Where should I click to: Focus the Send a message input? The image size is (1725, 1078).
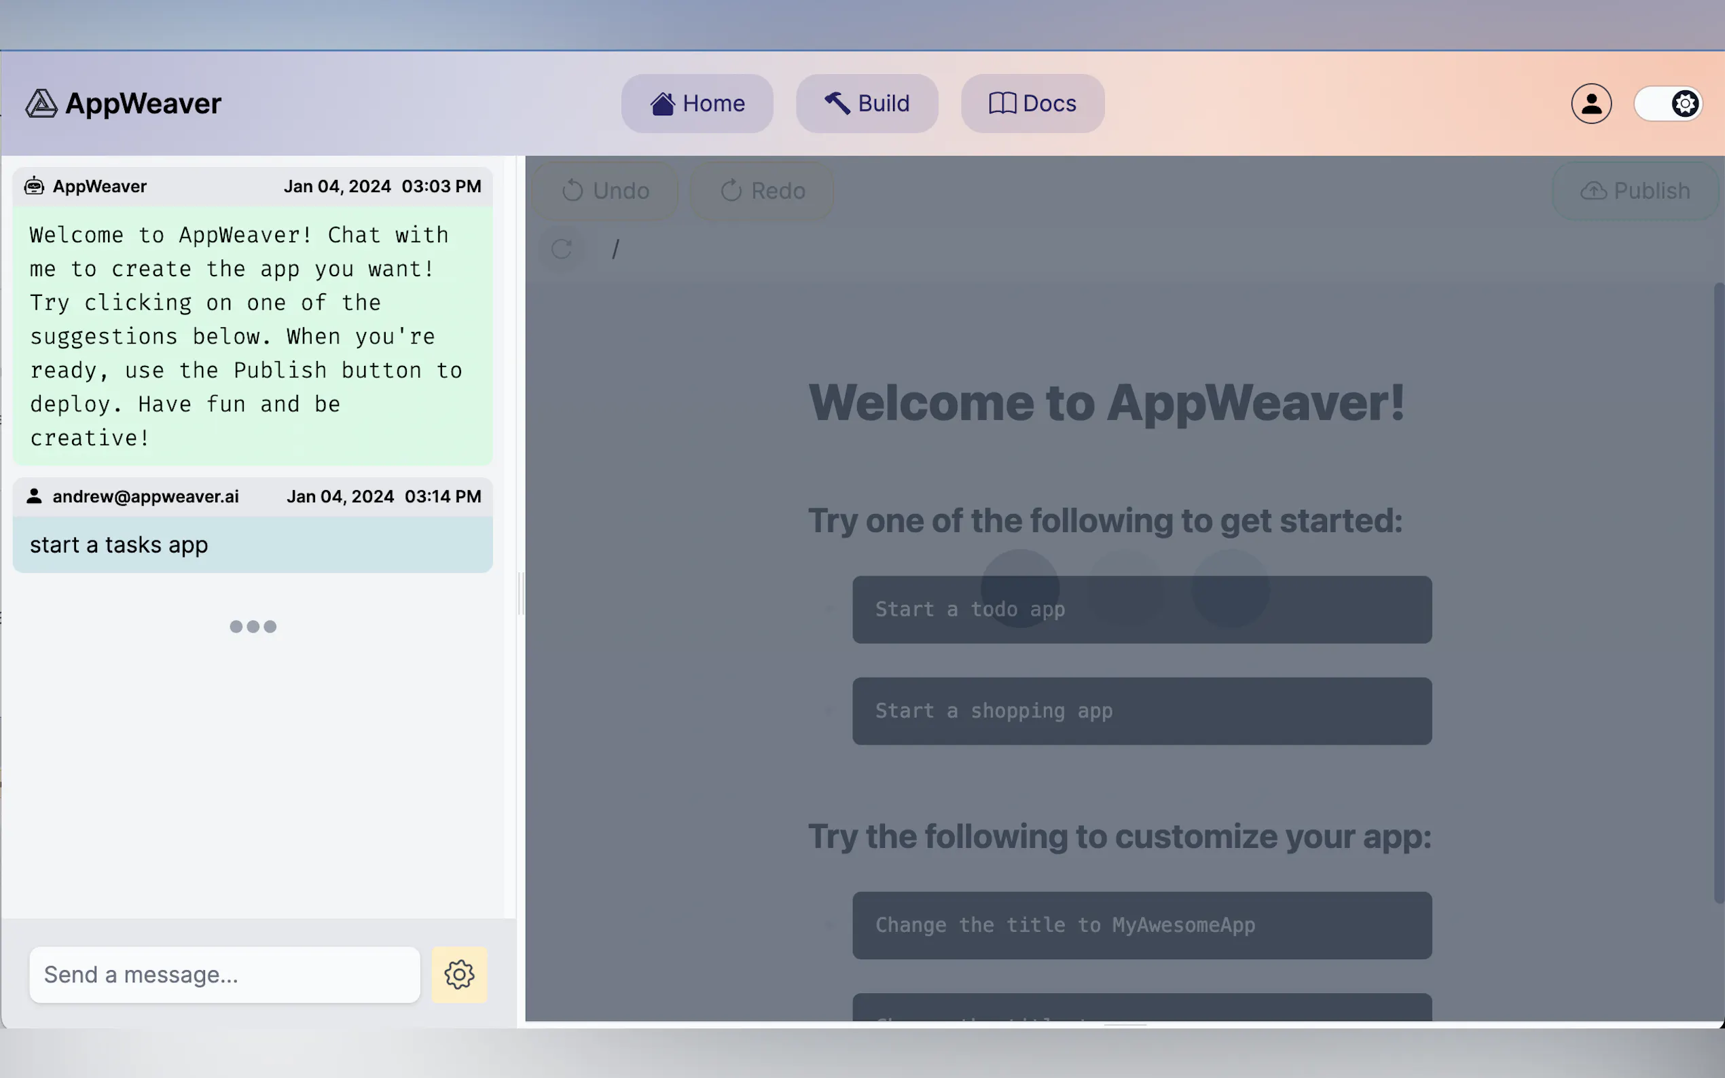(x=225, y=975)
